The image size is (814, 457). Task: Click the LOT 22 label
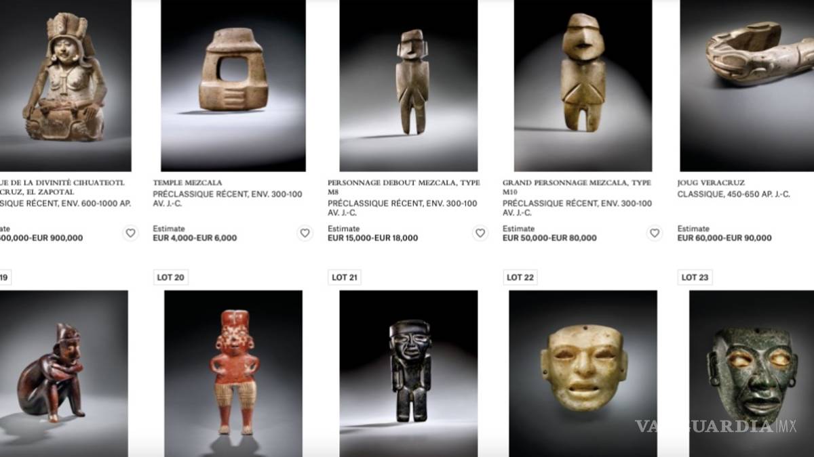pos(520,277)
